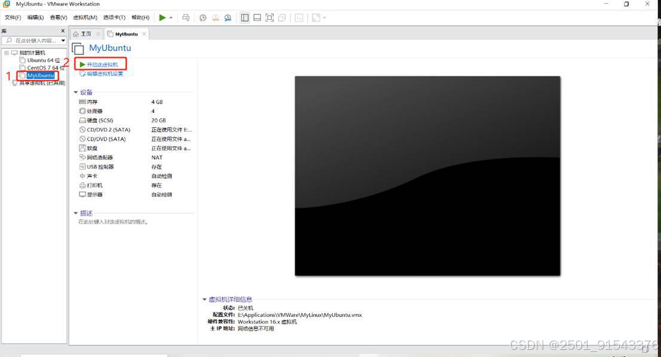Open the 帮助(H) menu

[x=140, y=18]
